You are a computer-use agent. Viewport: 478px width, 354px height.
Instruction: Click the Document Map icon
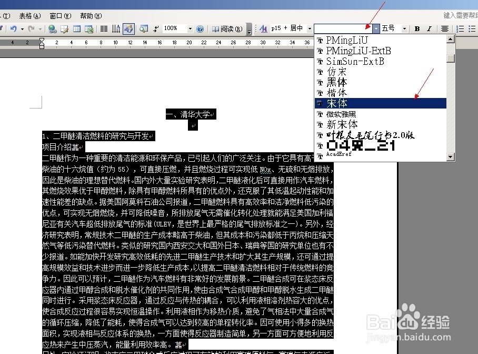[x=144, y=28]
